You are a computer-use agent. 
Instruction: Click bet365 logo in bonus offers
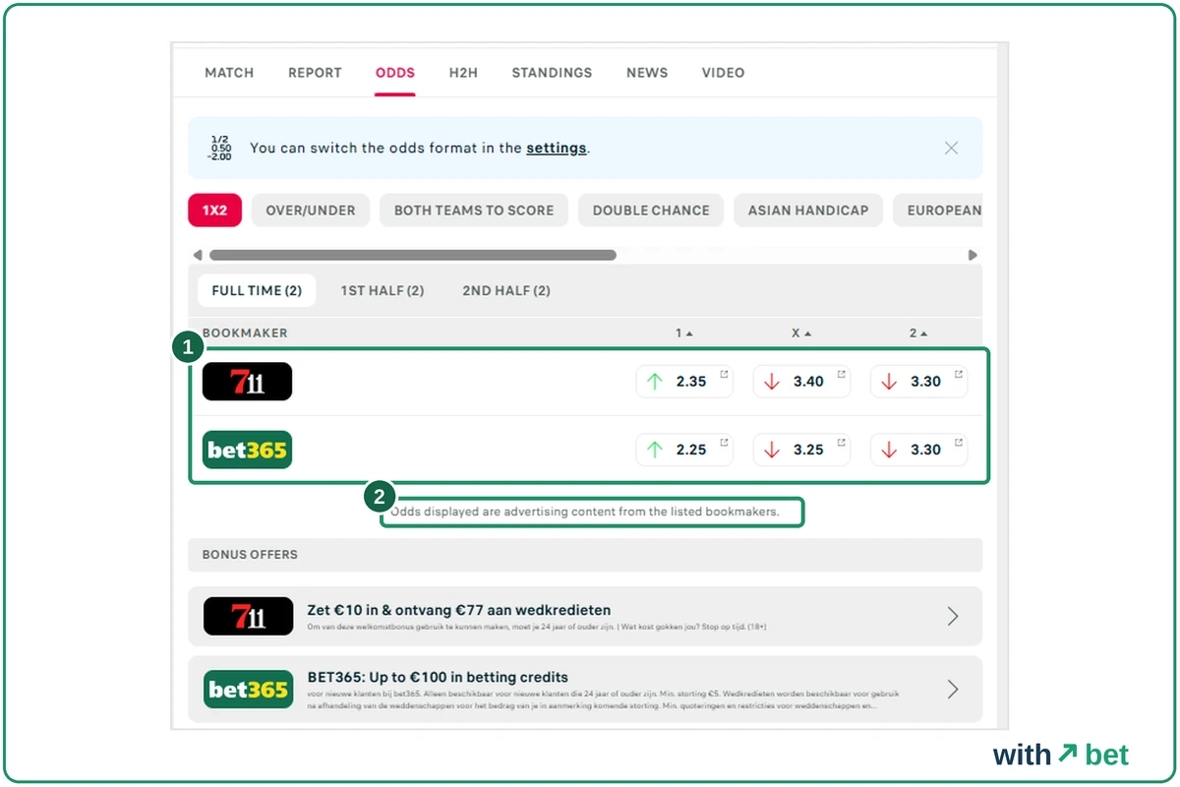248,689
